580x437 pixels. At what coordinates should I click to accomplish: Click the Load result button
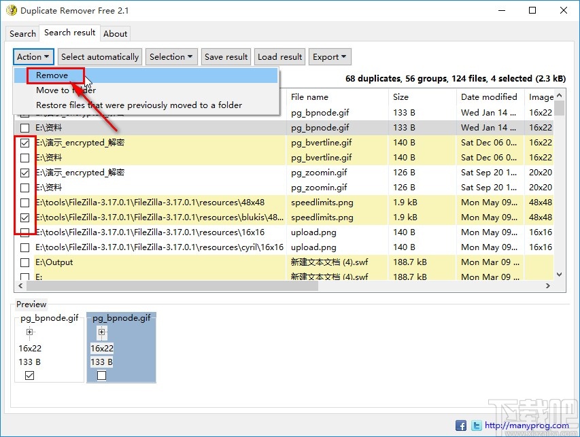pos(280,57)
